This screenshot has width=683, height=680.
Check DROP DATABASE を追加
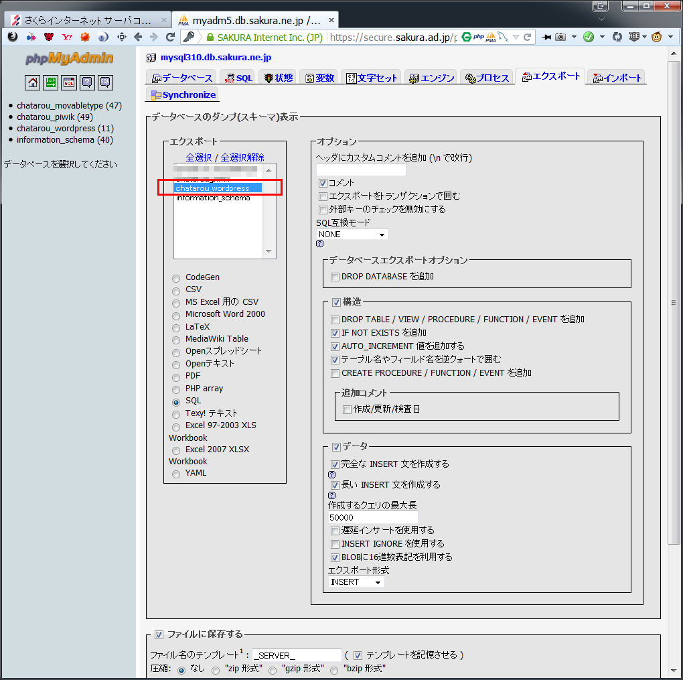pyautogui.click(x=335, y=277)
